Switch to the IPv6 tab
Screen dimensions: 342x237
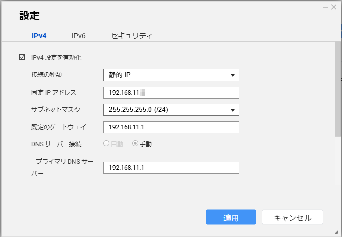point(78,36)
